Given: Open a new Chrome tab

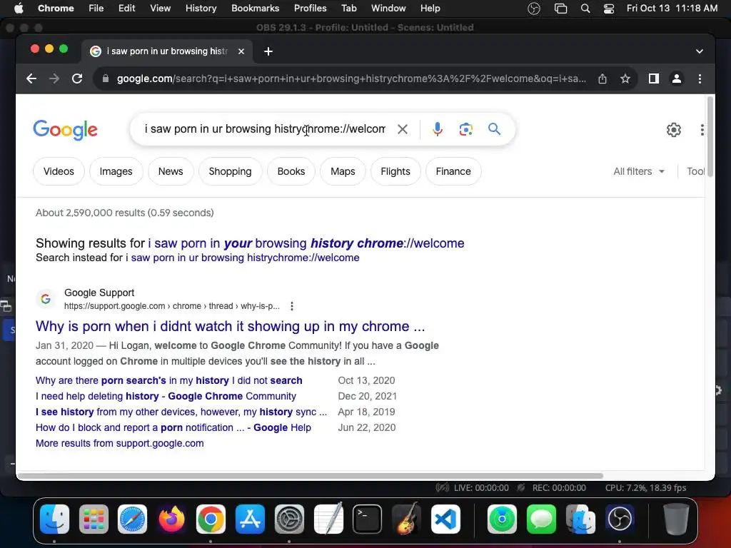Looking at the screenshot, I should click(268, 51).
